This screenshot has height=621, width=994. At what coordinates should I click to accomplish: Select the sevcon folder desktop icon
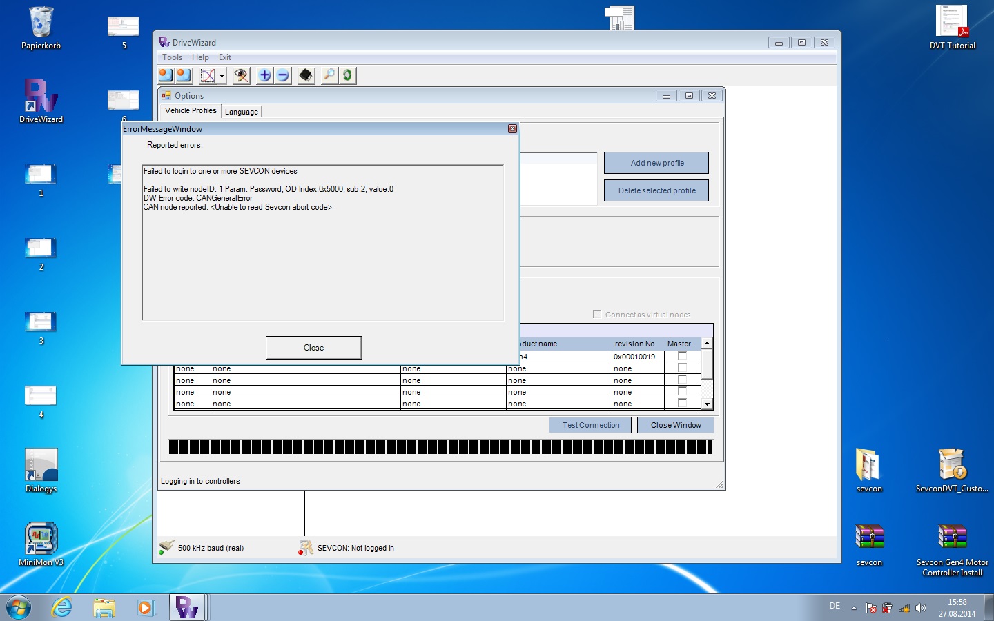(x=869, y=471)
